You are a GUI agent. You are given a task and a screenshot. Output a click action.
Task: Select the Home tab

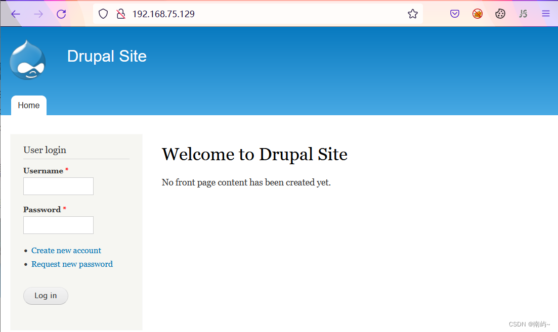[x=29, y=106]
